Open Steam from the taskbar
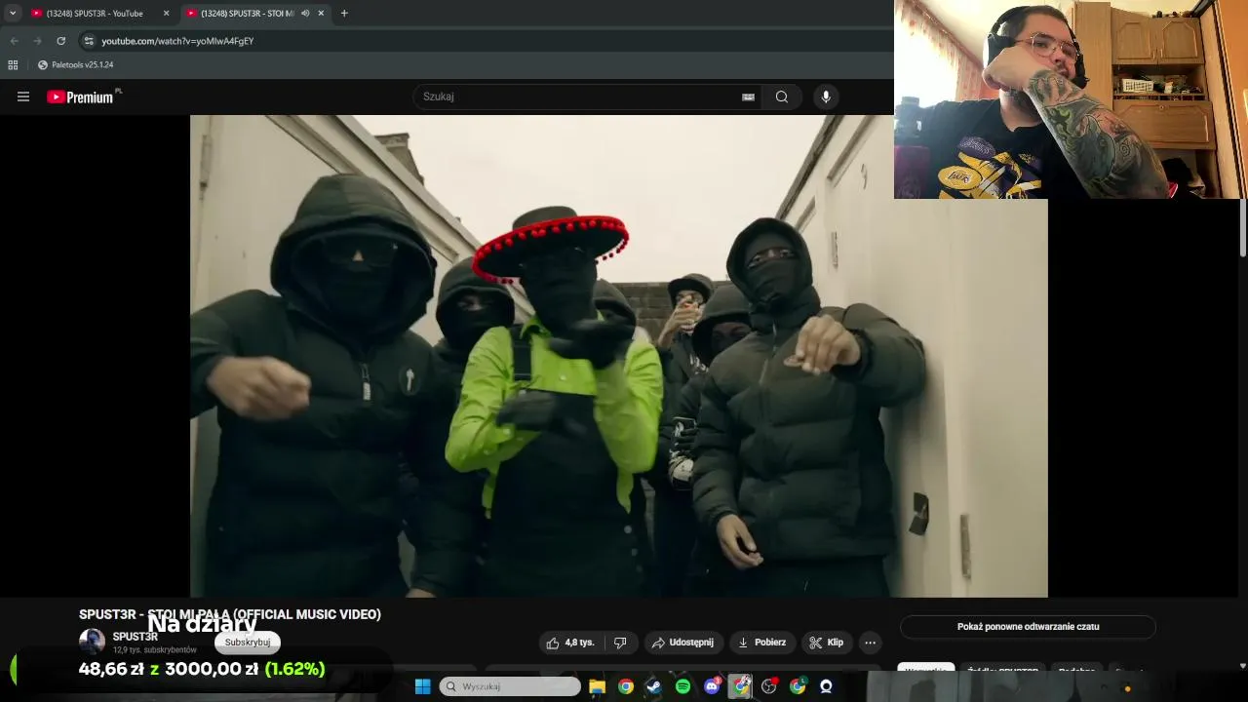 (x=654, y=686)
